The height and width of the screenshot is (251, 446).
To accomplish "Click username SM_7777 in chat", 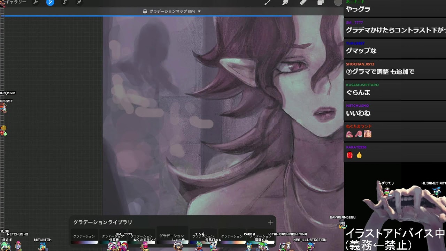I will coord(354,23).
